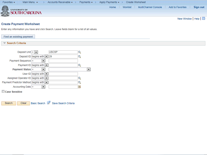Open the Help link
The height and width of the screenshot is (155, 207).
coord(197,19)
